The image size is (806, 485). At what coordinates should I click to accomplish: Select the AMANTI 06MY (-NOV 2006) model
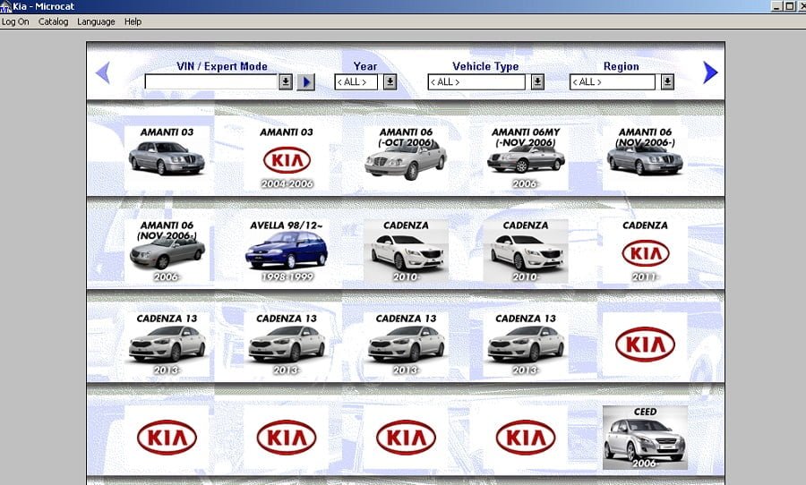click(x=526, y=157)
